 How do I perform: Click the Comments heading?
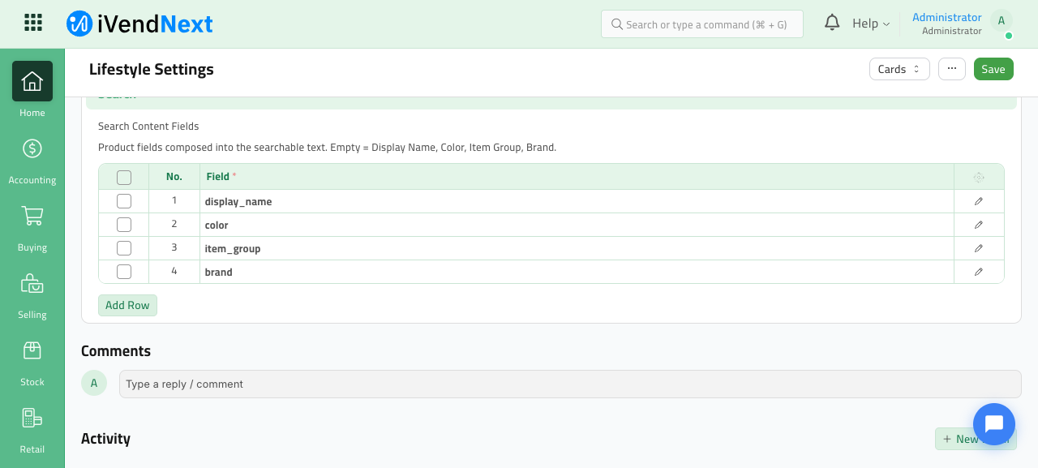pyautogui.click(x=116, y=351)
